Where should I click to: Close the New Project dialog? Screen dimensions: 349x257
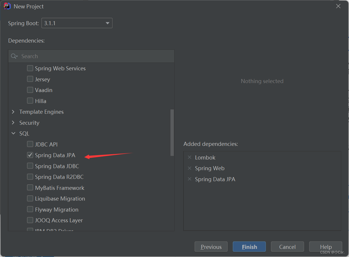338,6
